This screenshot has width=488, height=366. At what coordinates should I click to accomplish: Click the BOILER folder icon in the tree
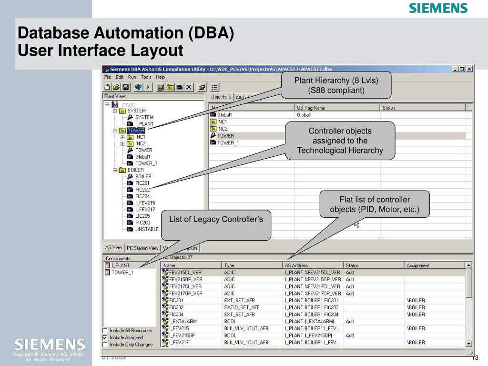[122, 170]
